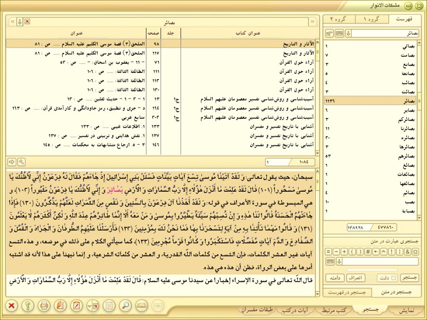Open the طبقات مفسران bottom tab

pos(257,310)
